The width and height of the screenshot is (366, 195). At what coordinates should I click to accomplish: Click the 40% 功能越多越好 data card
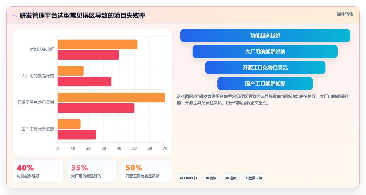(38, 171)
